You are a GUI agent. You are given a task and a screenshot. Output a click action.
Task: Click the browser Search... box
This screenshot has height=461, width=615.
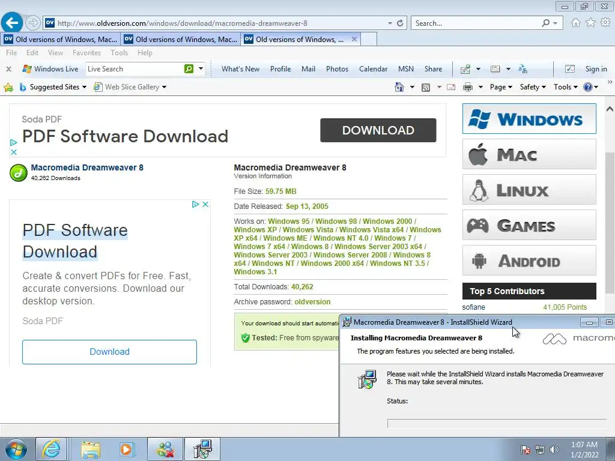pos(476,23)
